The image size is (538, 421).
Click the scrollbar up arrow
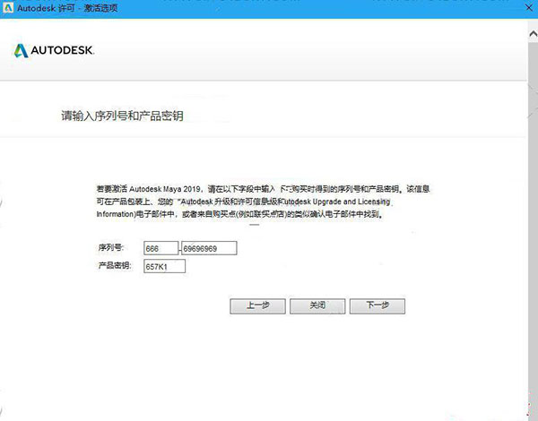tap(533, 34)
